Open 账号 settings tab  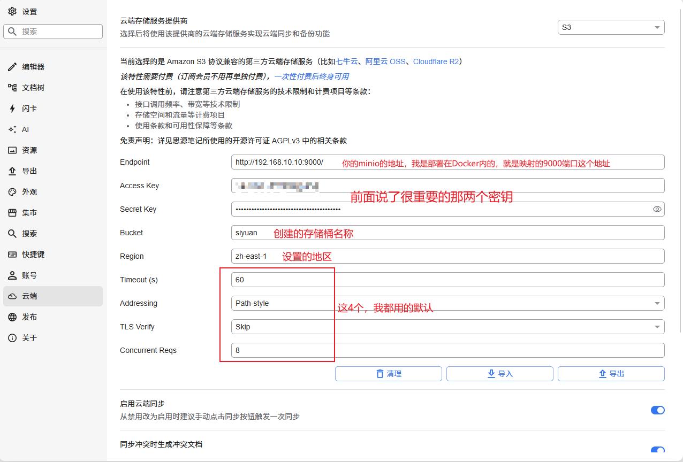coord(53,275)
